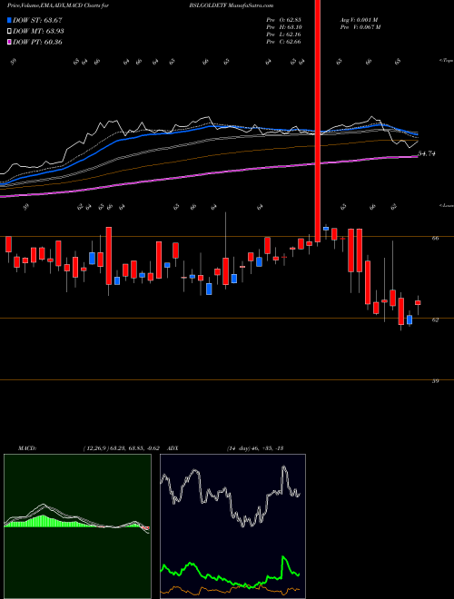Select the Pre V: 0.067 M value
This screenshot has height=599, width=454.
[x=361, y=27]
